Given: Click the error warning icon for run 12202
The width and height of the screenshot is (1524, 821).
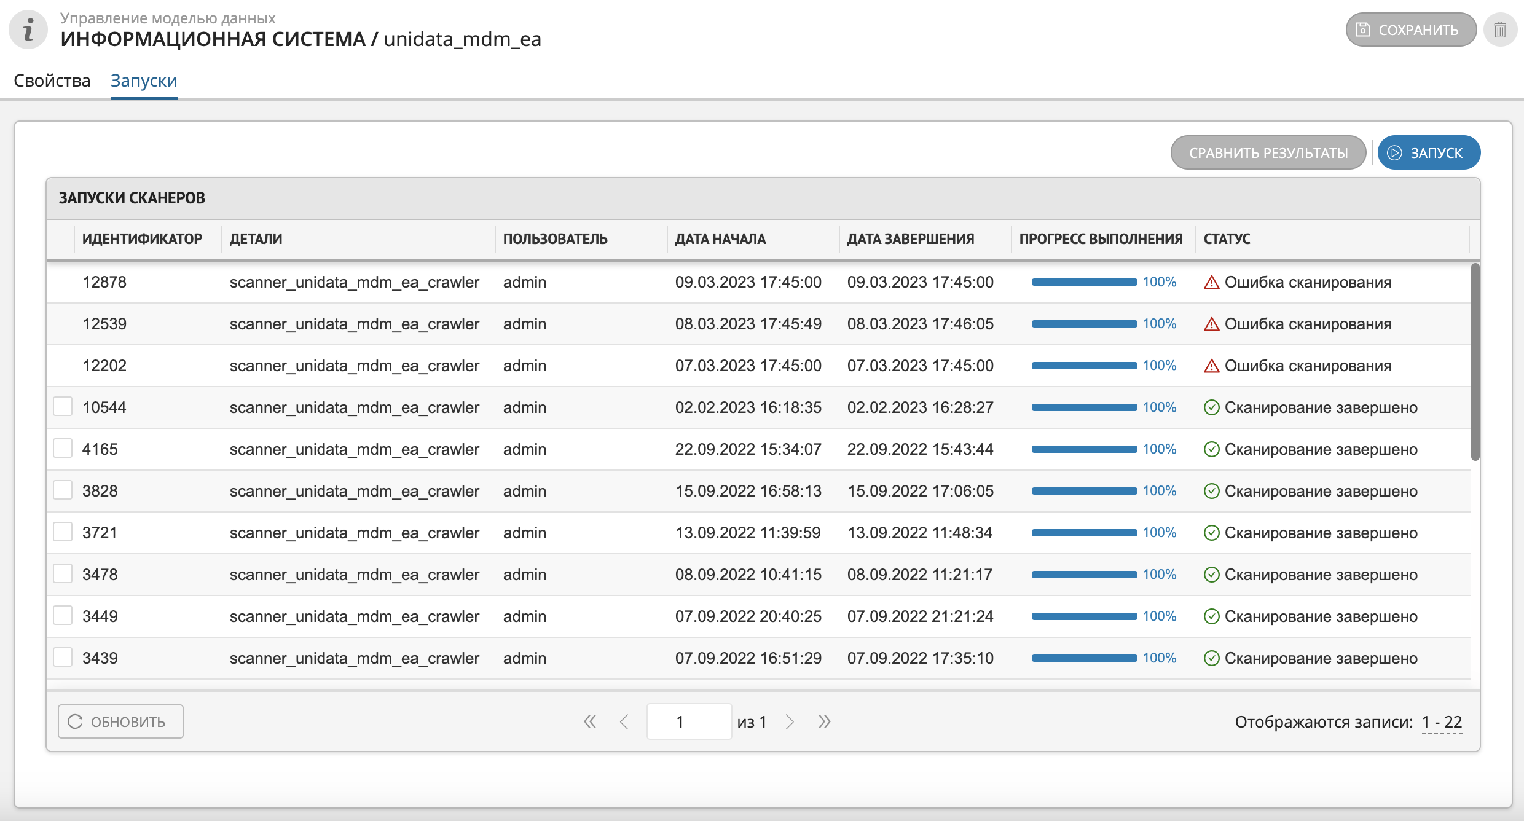Looking at the screenshot, I should tap(1211, 366).
